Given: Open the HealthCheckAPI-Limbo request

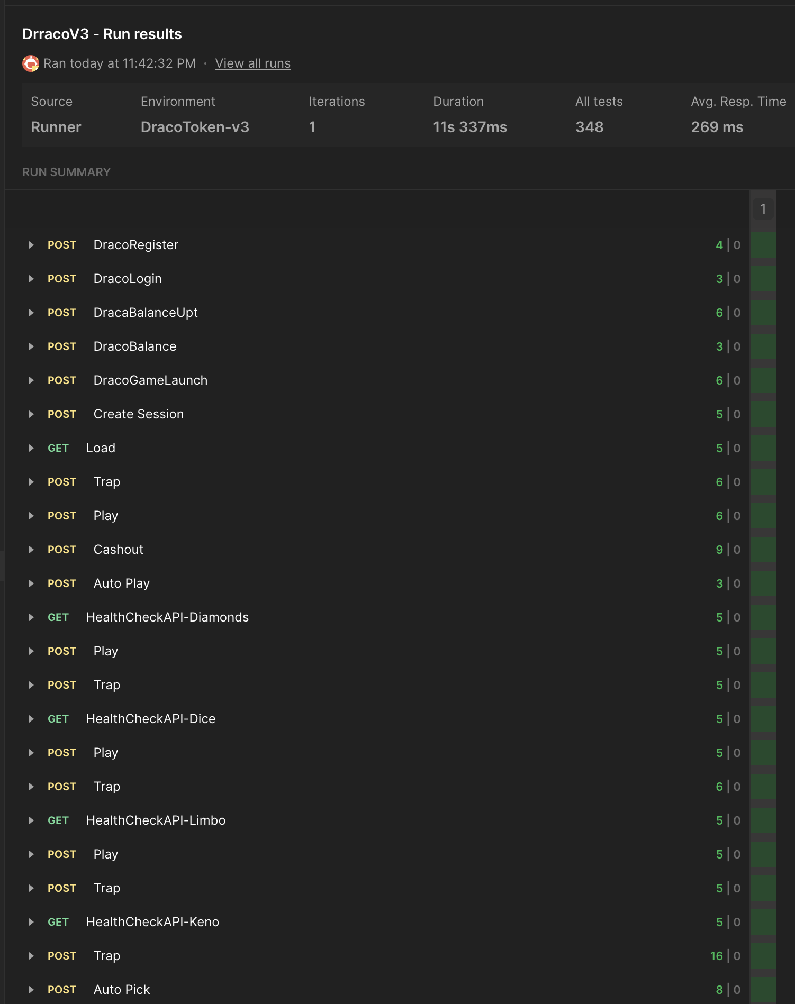Looking at the screenshot, I should point(156,820).
